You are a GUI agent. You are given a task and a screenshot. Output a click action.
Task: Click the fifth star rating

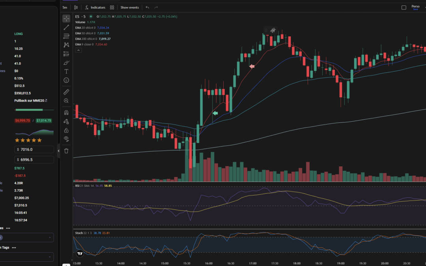click(39, 140)
